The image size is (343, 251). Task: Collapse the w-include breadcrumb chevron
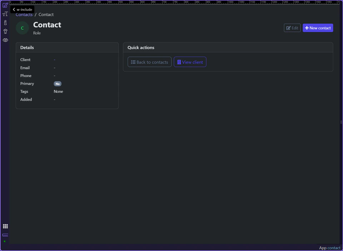coord(14,10)
